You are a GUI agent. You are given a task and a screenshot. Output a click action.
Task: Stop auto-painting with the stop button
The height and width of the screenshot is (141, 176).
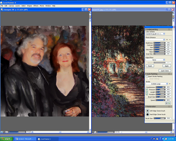click(167, 103)
